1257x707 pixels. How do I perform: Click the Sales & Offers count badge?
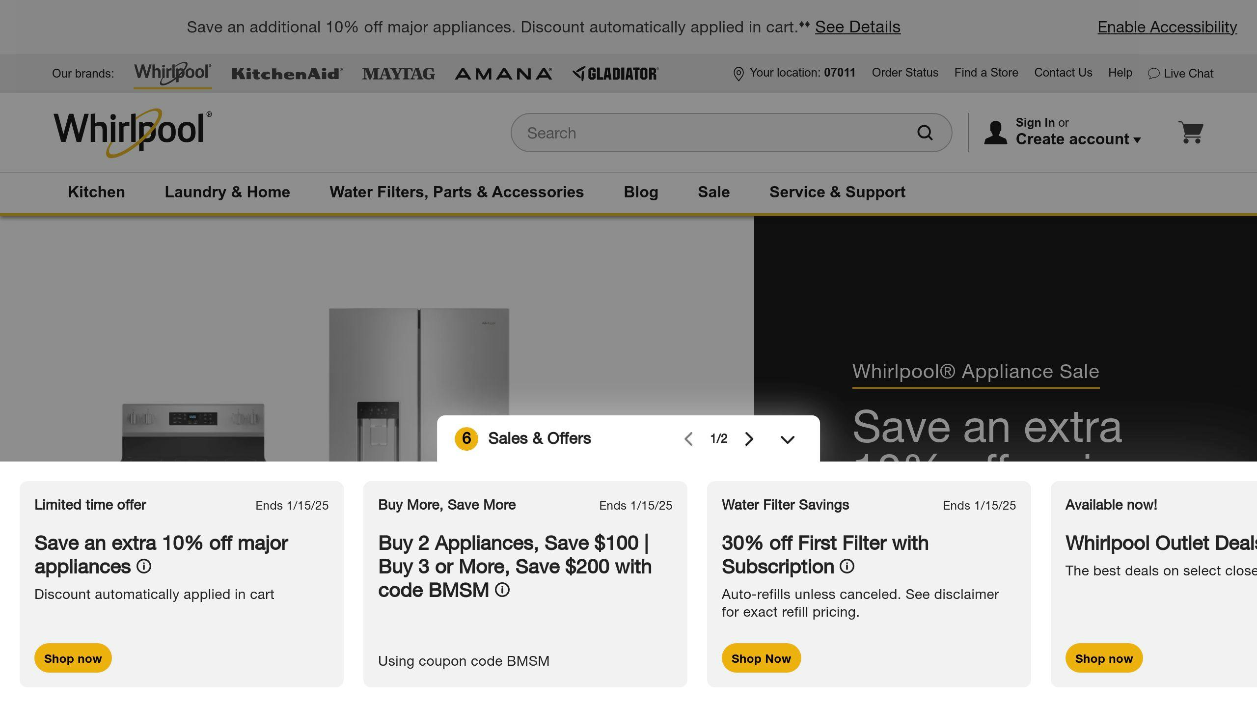coord(466,438)
